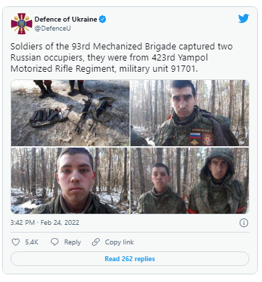
Task: Like the tweet via heart icon
Action: pyautogui.click(x=15, y=242)
